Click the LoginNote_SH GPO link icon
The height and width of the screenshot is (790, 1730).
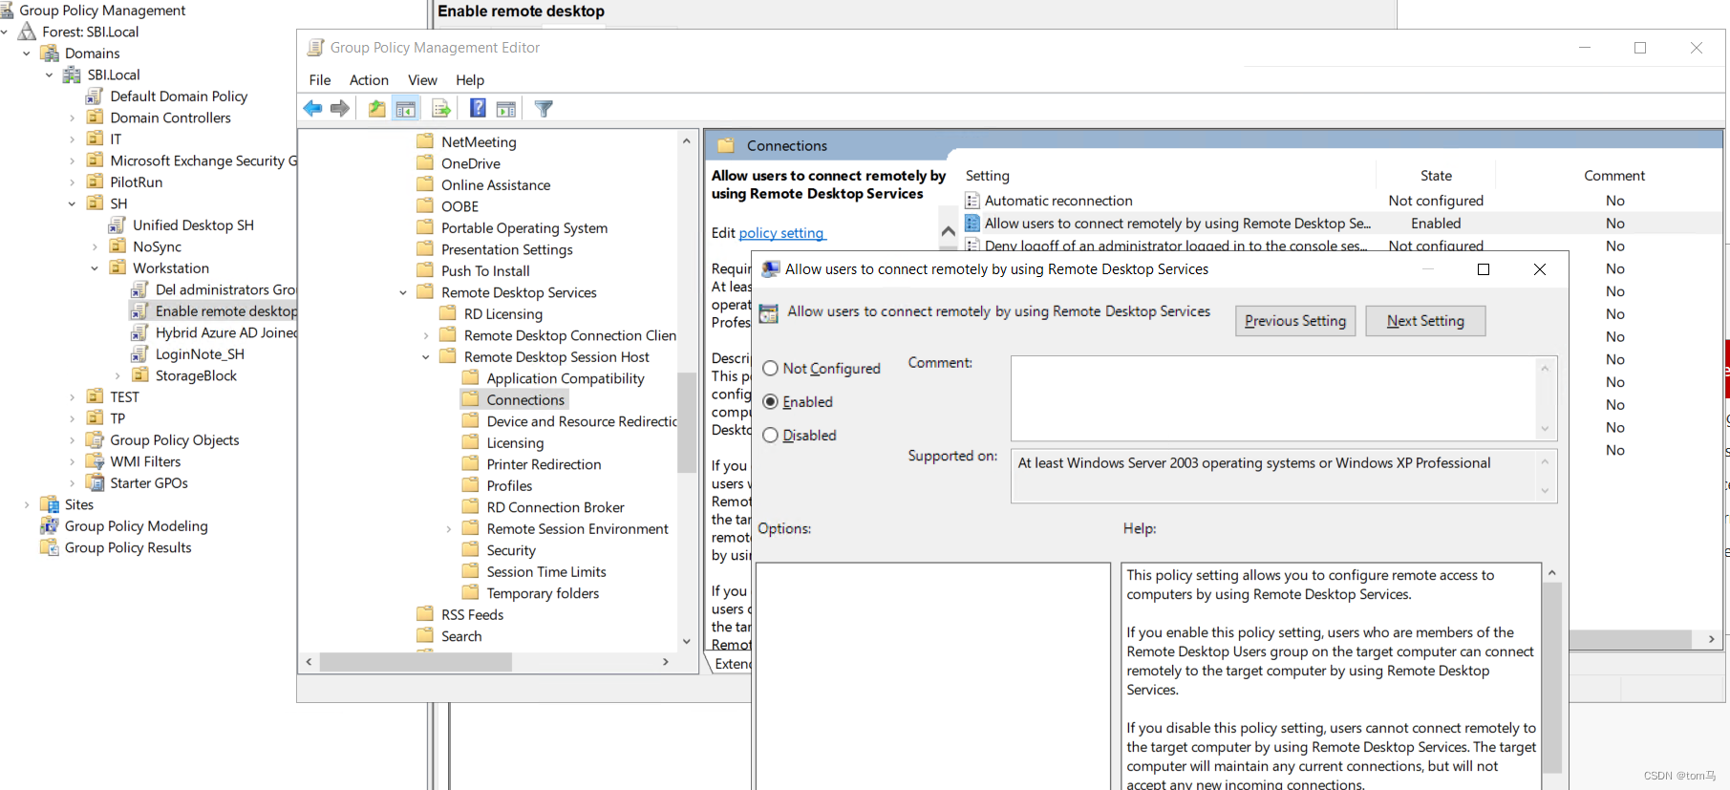click(139, 354)
